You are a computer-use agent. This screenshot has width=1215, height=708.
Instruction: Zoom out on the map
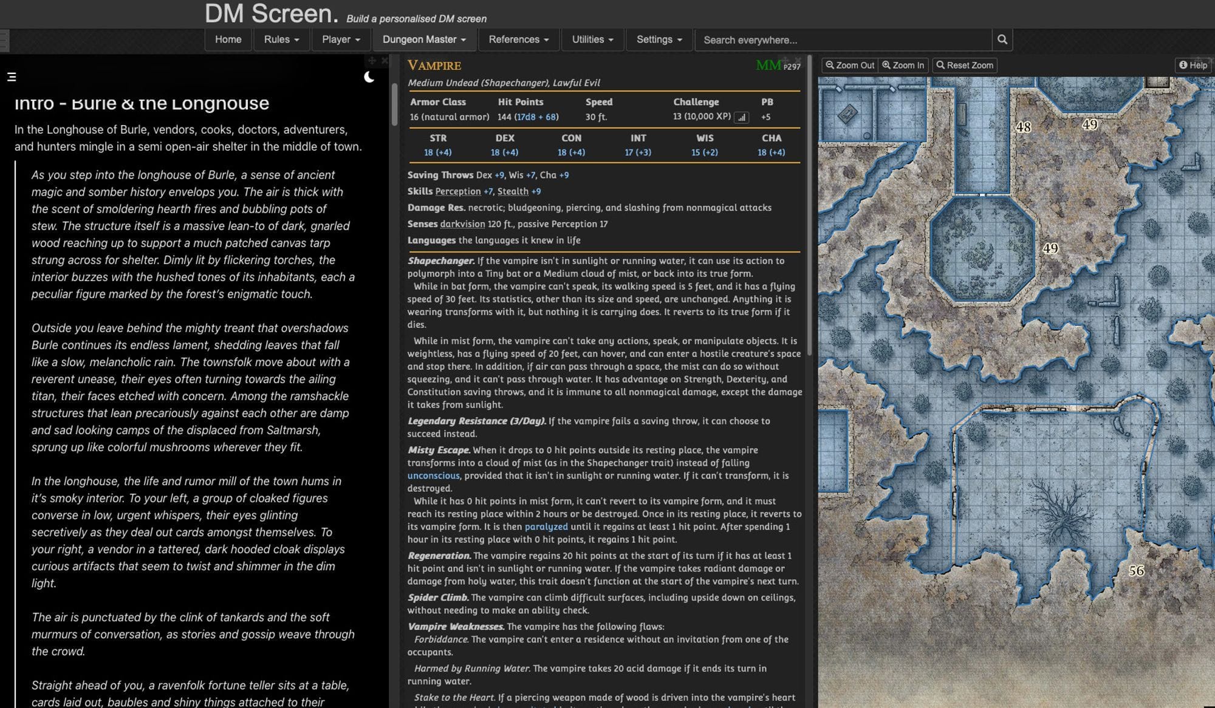(x=849, y=65)
